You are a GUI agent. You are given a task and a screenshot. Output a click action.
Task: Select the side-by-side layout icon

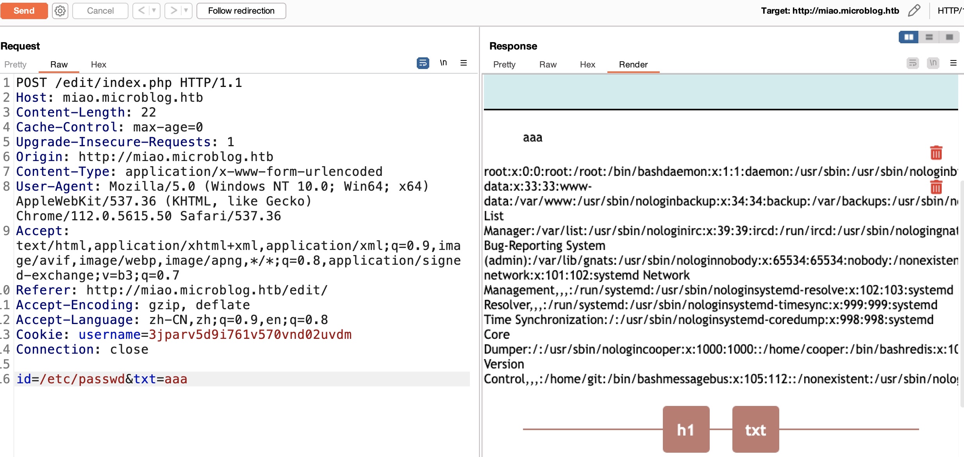(x=909, y=37)
